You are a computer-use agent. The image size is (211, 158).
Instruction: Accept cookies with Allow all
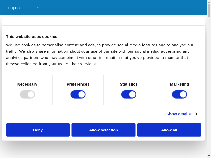coord(169,130)
